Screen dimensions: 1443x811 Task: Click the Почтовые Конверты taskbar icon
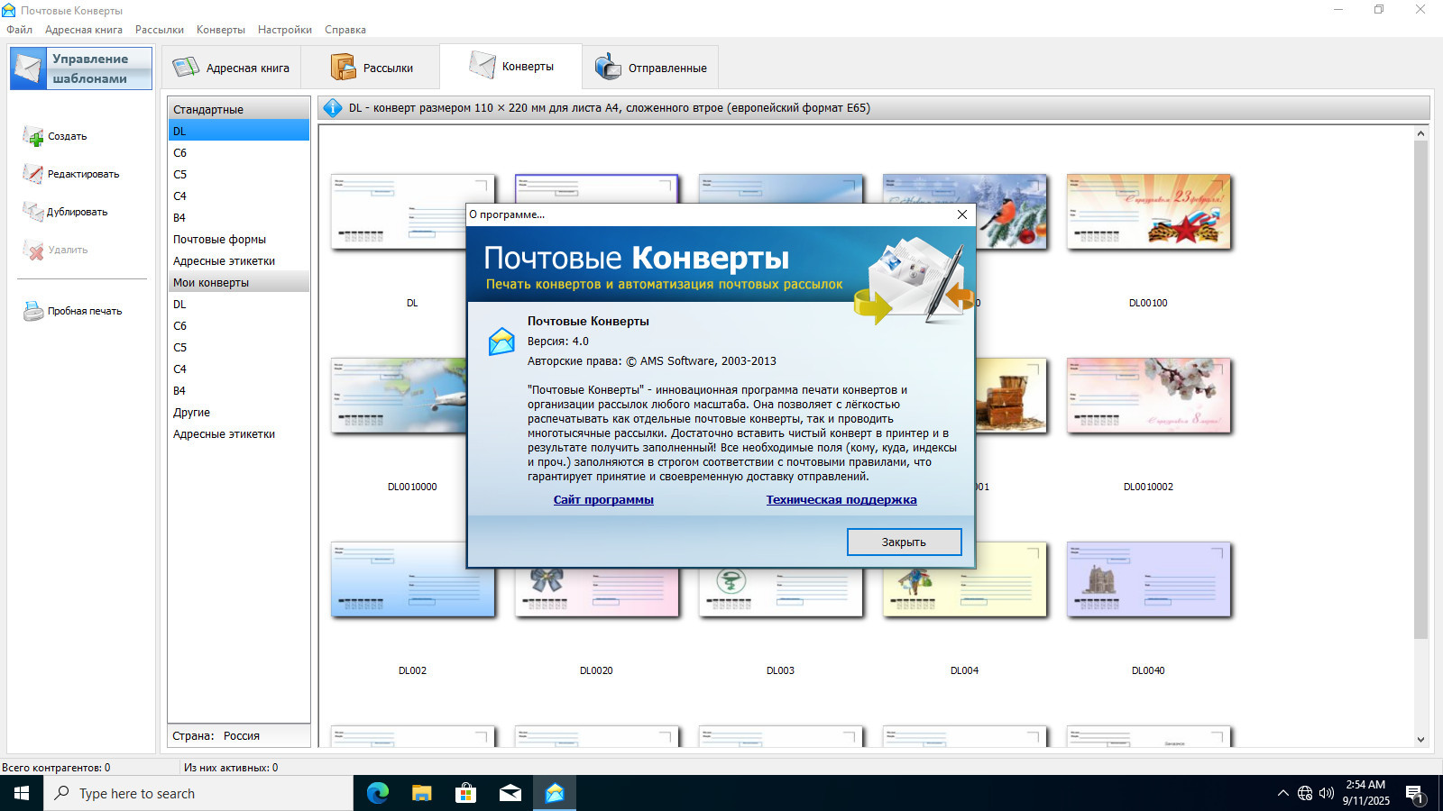click(554, 793)
